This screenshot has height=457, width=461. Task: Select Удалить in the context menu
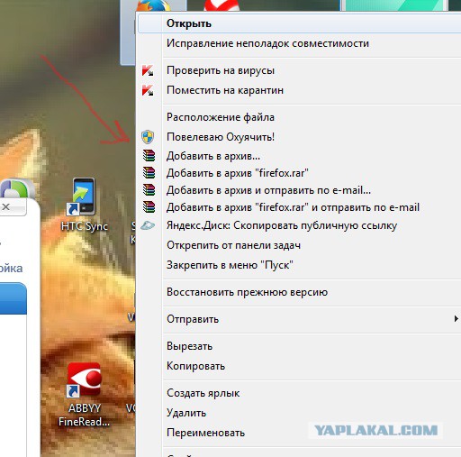click(300, 413)
